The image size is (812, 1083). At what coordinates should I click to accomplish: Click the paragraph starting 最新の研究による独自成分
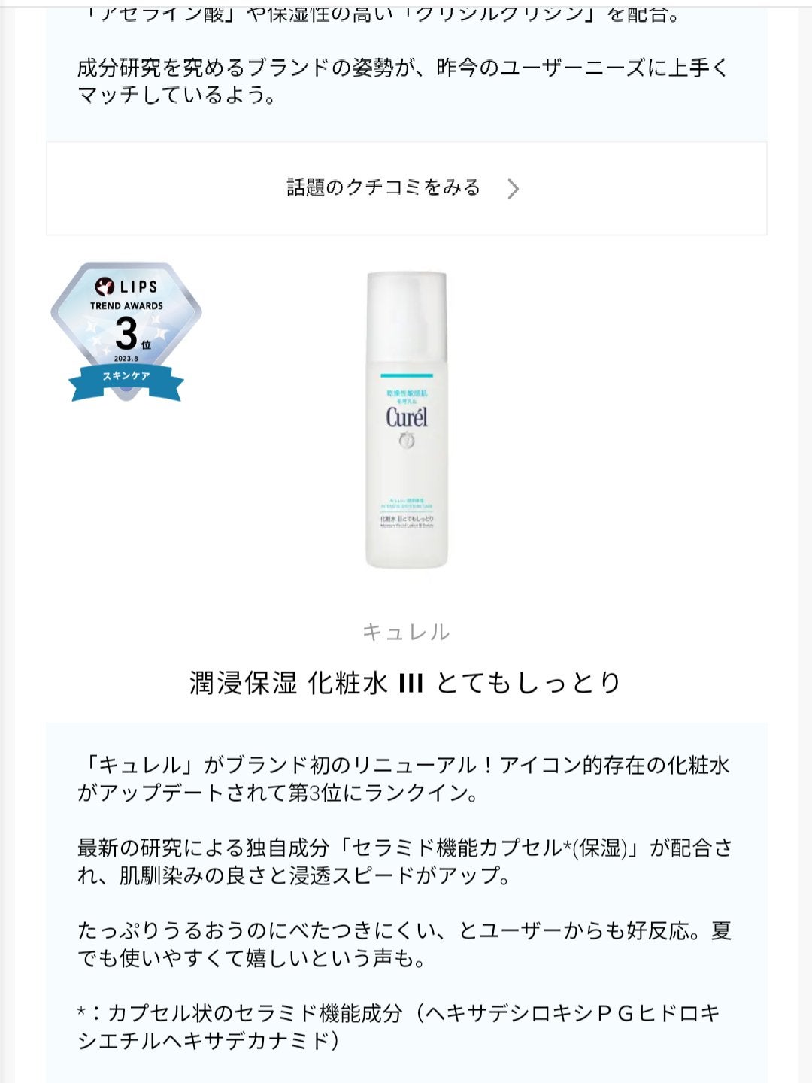404,862
